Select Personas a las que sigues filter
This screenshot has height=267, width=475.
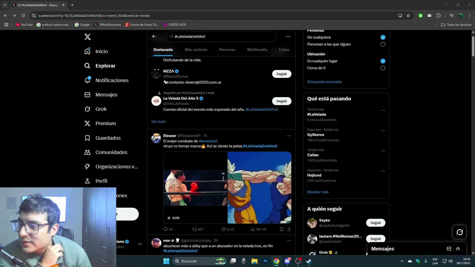(383, 44)
